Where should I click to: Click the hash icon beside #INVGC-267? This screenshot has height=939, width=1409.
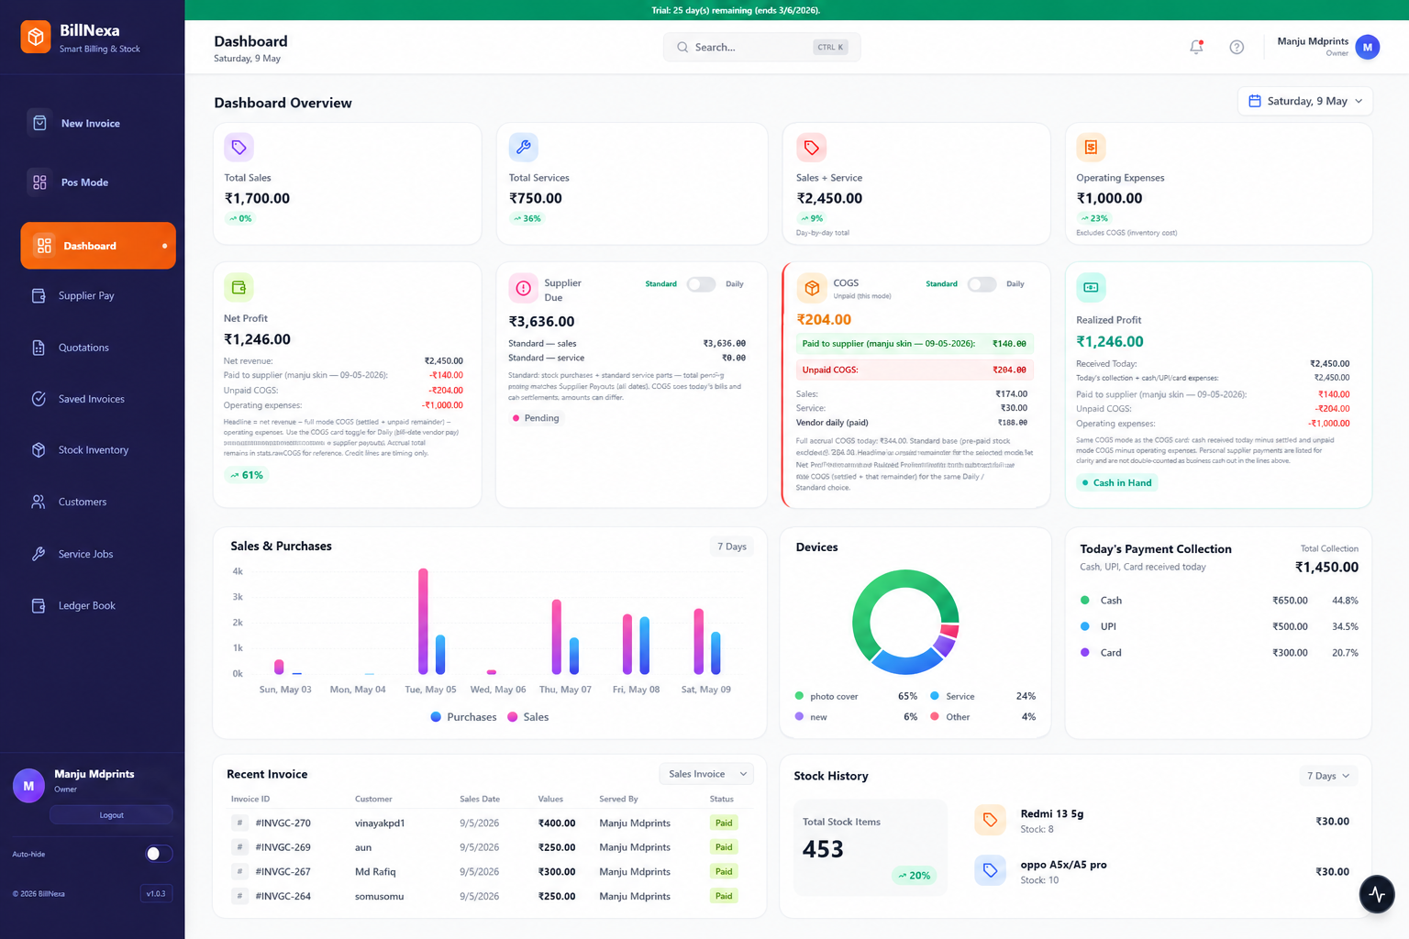click(239, 872)
